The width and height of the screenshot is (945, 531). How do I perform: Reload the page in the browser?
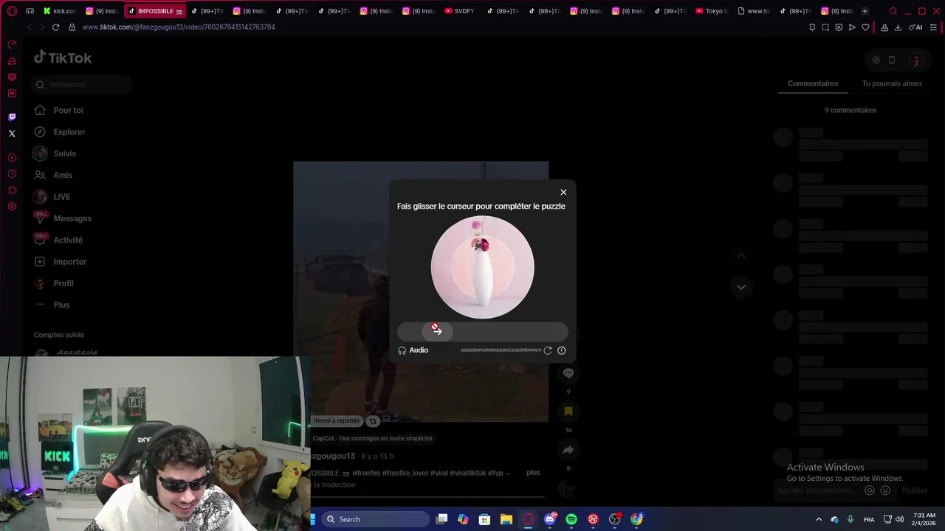[55, 27]
